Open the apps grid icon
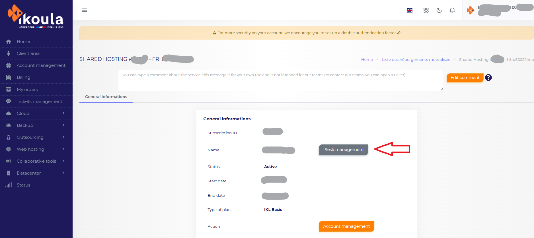 coord(426,10)
